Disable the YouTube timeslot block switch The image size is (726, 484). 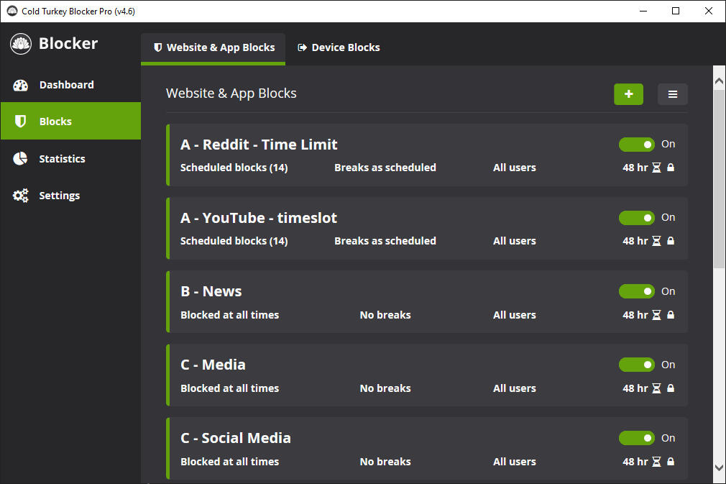coord(636,218)
